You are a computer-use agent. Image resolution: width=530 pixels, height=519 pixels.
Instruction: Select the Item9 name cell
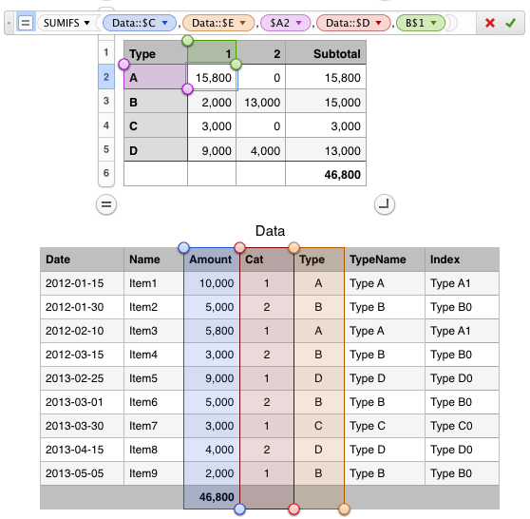[154, 473]
